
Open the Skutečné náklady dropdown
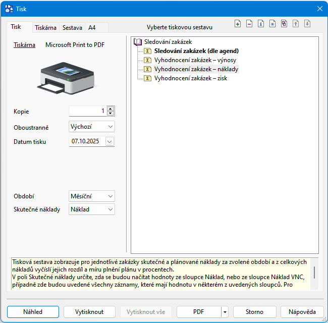[x=91, y=209]
